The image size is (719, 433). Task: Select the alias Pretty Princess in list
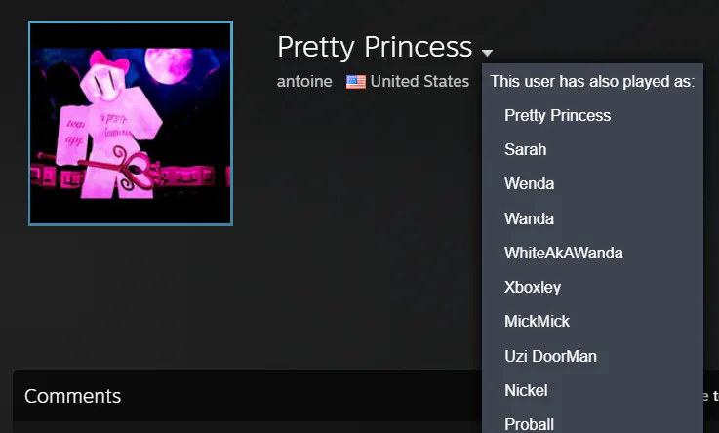point(557,115)
